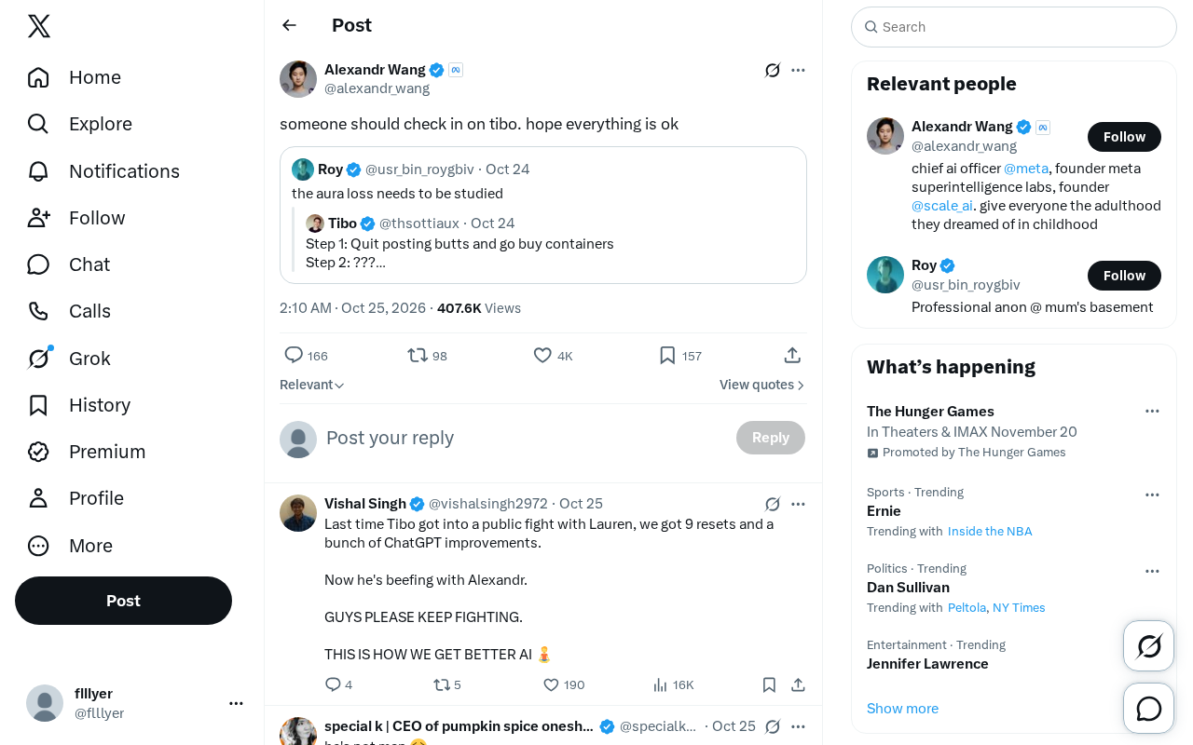The height and width of the screenshot is (745, 1193).
Task: Share the main post
Action: click(792, 356)
